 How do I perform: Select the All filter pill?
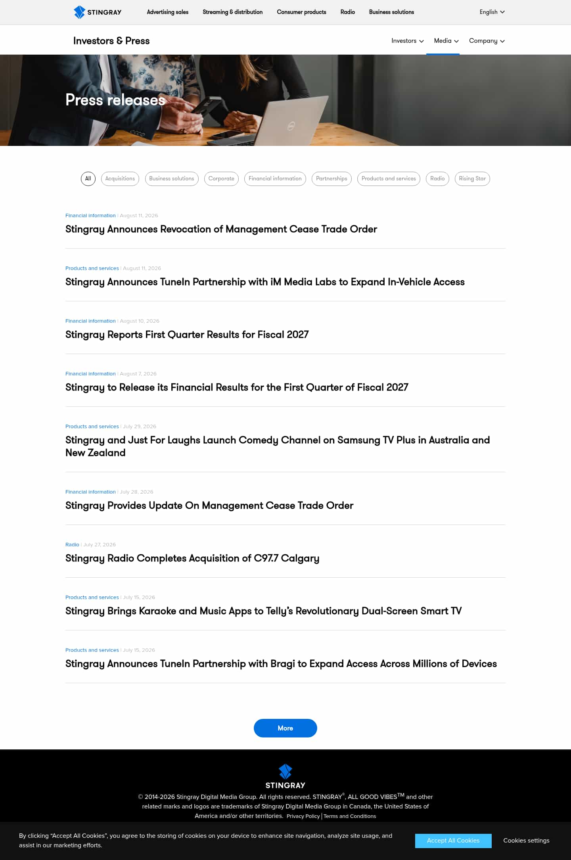pos(88,179)
